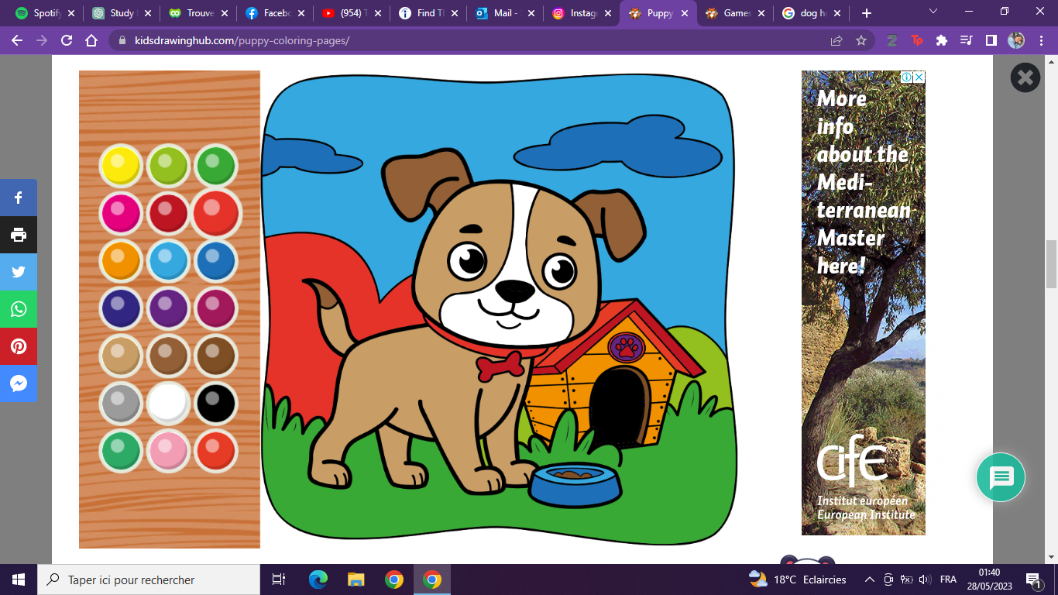Switch to the Instagram tab
The width and height of the screenshot is (1058, 595).
(x=579, y=13)
